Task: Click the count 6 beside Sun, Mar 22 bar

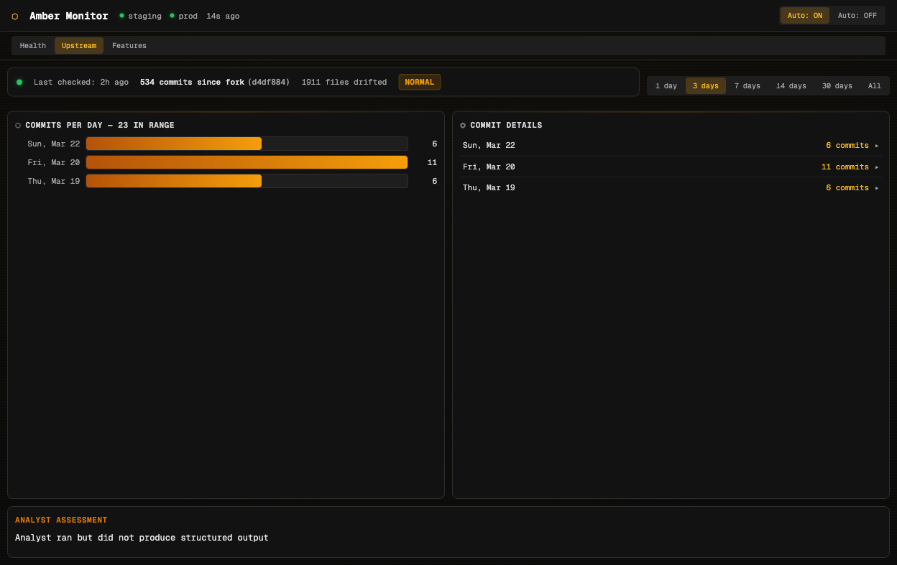Action: 434,144
